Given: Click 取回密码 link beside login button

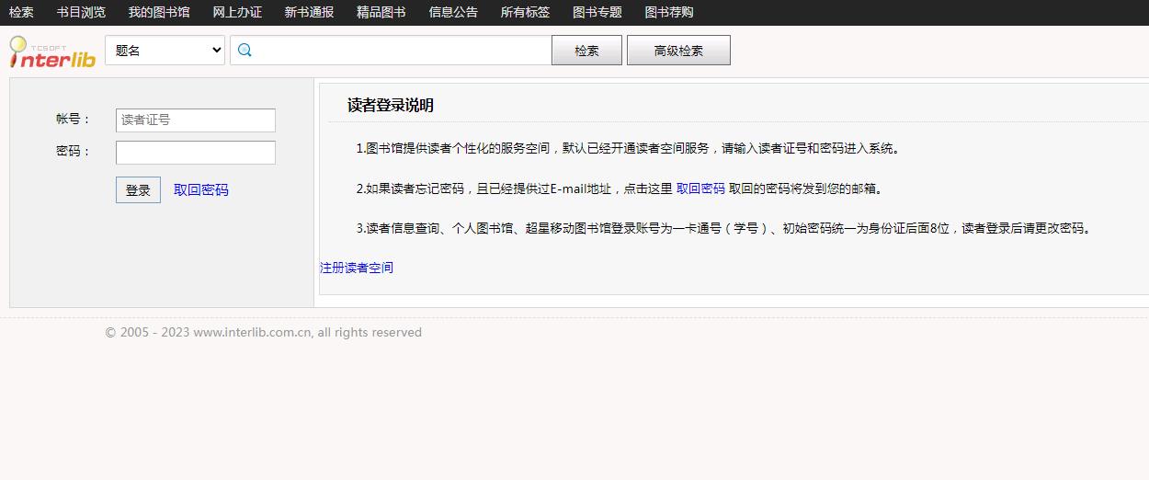Looking at the screenshot, I should 201,190.
